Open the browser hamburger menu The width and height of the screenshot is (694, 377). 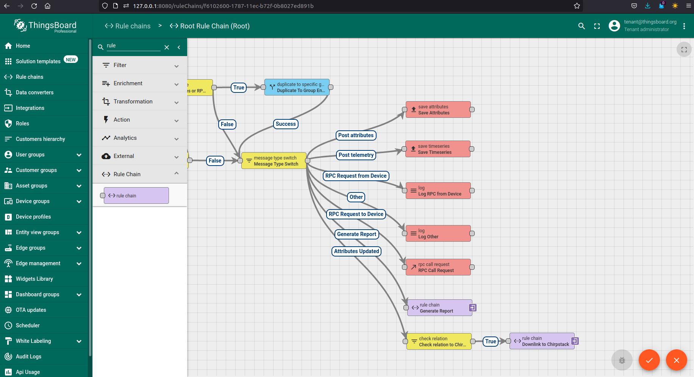click(689, 6)
